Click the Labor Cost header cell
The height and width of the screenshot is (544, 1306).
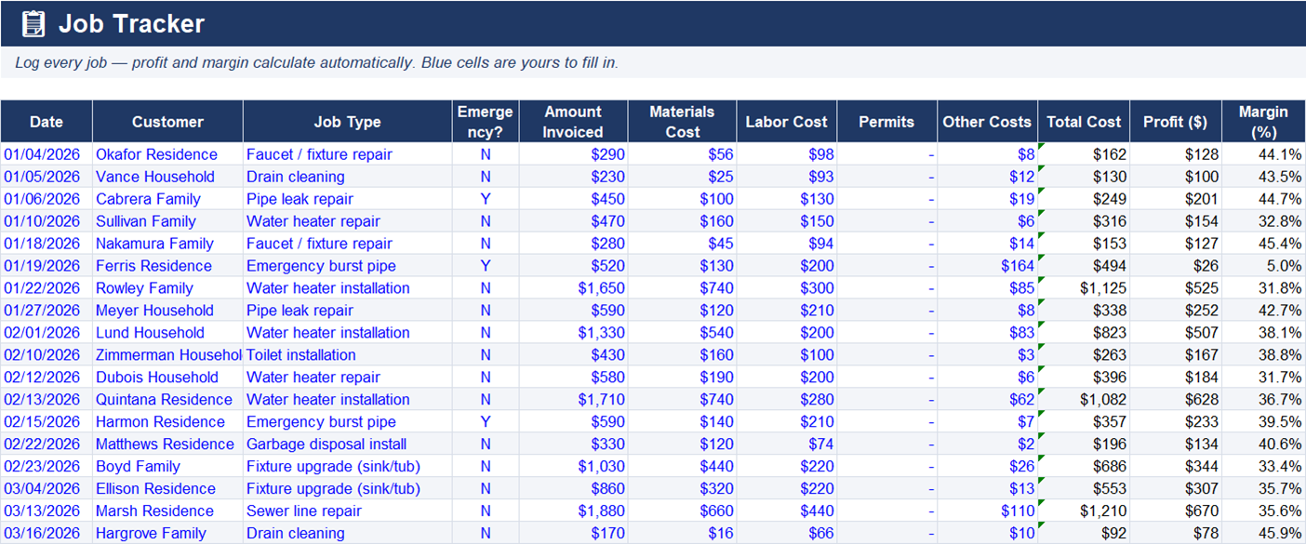click(787, 122)
